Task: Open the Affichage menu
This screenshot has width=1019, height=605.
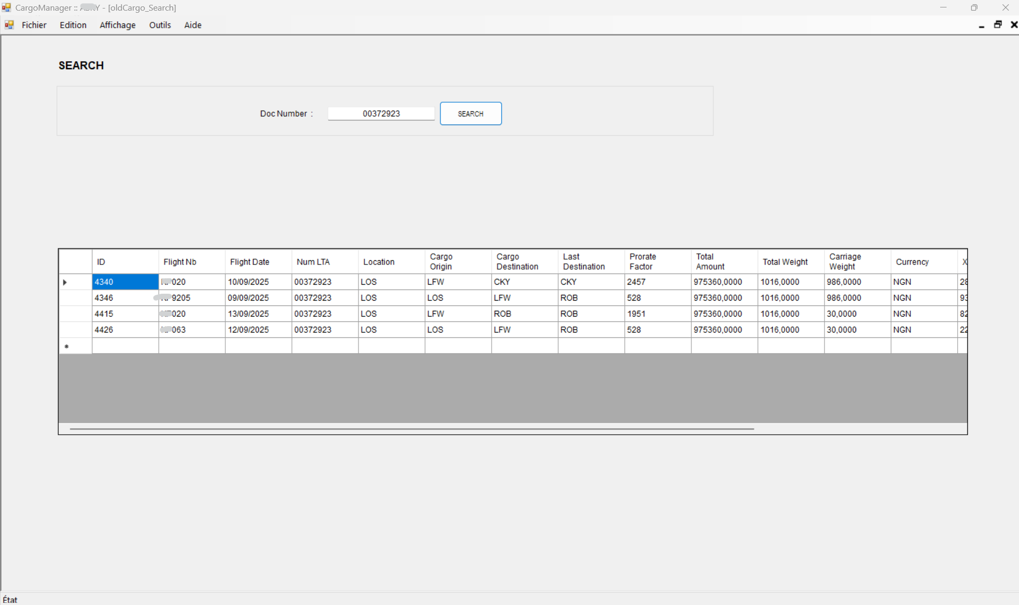Action: coord(117,25)
